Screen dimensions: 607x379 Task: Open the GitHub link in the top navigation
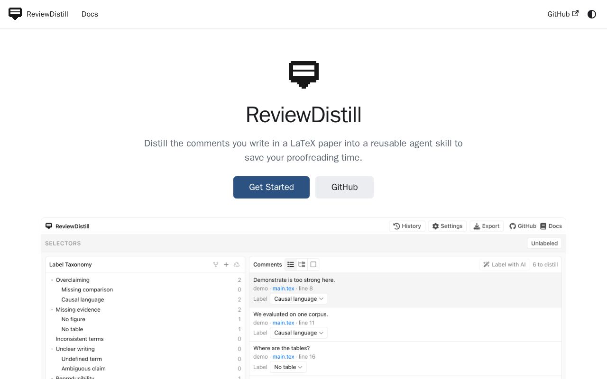click(563, 14)
